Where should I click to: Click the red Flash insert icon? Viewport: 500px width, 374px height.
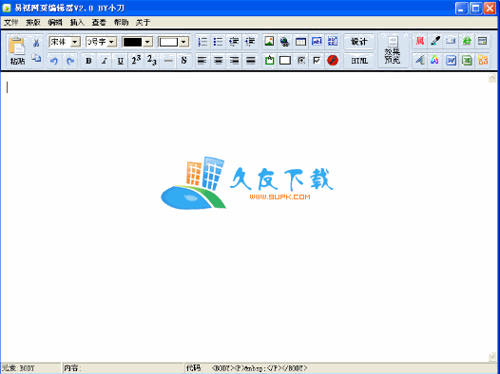[333, 60]
